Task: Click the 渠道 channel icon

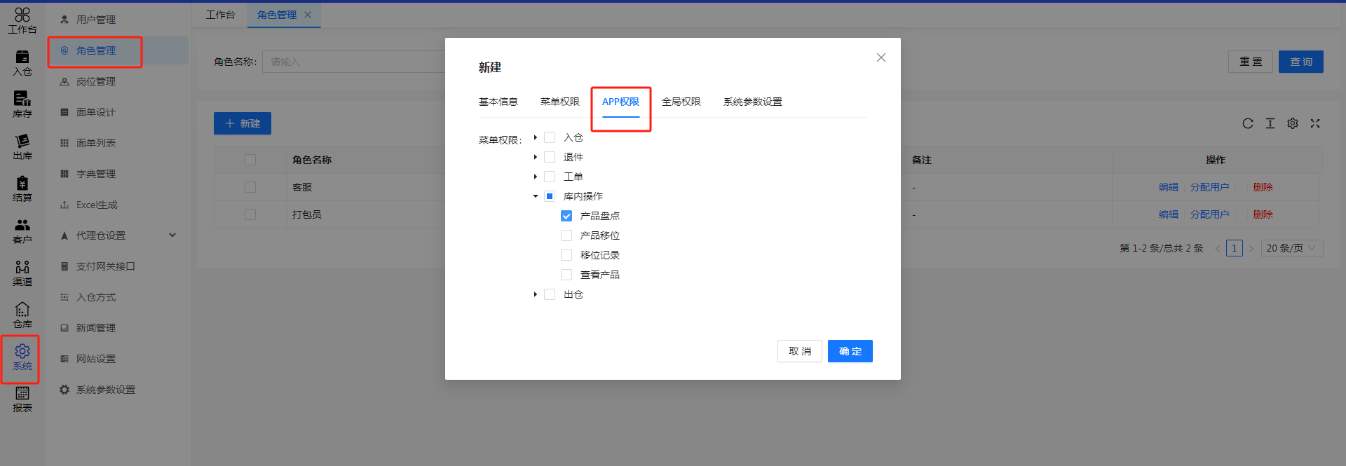Action: click(x=22, y=273)
